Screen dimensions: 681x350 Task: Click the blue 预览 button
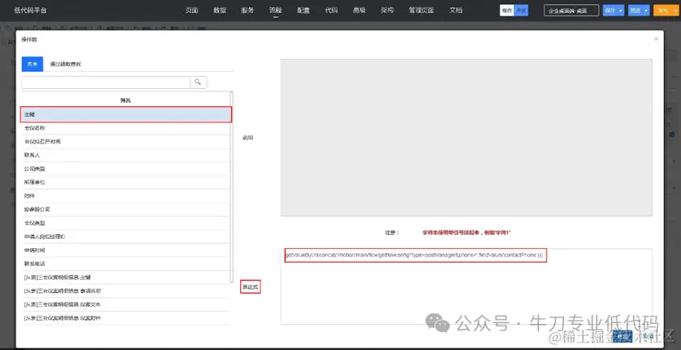635,11
